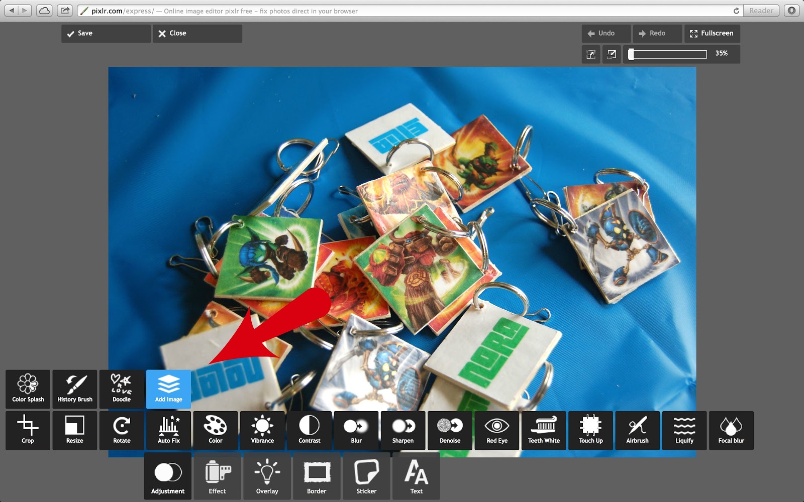Select the Color Splash tool
This screenshot has width=804, height=502.
[x=28, y=389]
